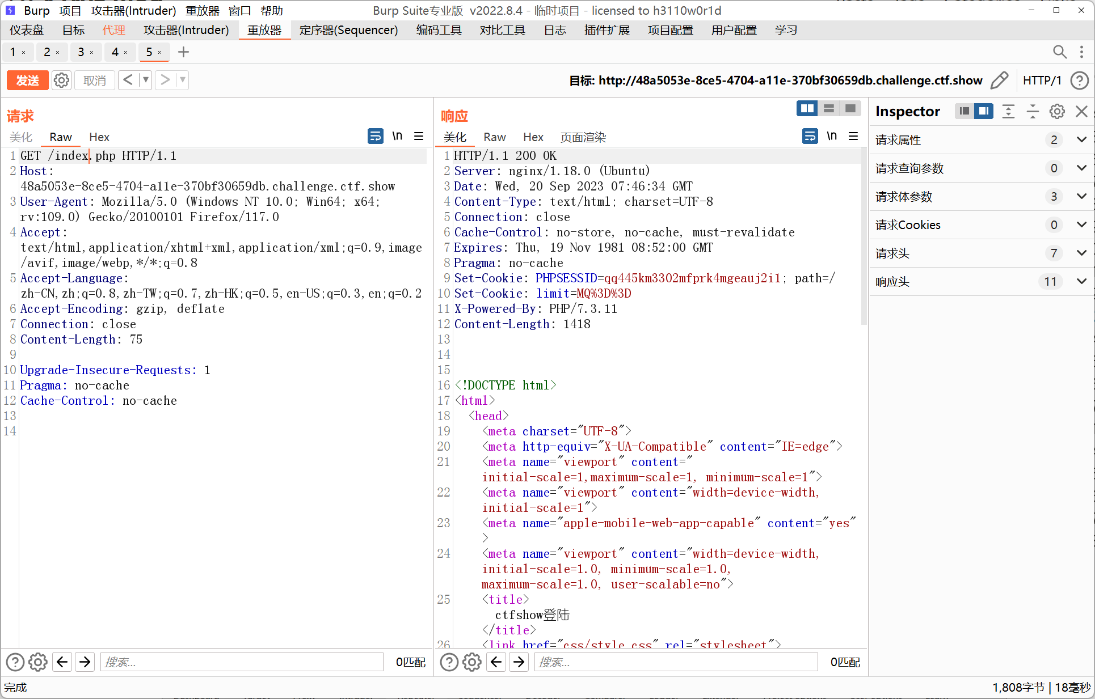Image resolution: width=1095 pixels, height=699 pixels.
Task: Expand the 请求头 section in Inspector
Action: coord(1081,253)
